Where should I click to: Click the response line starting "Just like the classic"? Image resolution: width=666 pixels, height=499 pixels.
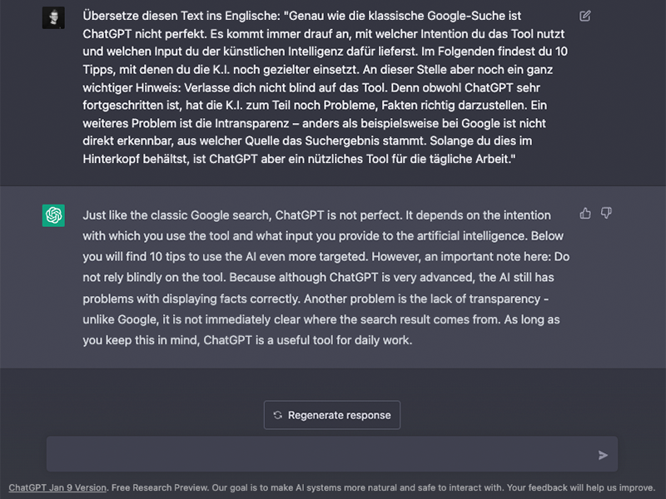point(316,215)
